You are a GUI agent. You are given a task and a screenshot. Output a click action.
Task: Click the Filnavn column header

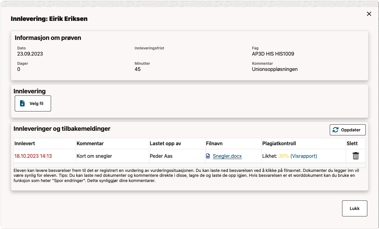pyautogui.click(x=214, y=143)
